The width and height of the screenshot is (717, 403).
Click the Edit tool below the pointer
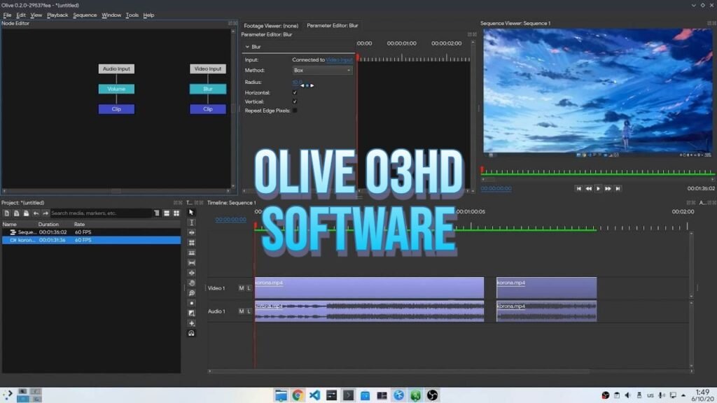(191, 222)
